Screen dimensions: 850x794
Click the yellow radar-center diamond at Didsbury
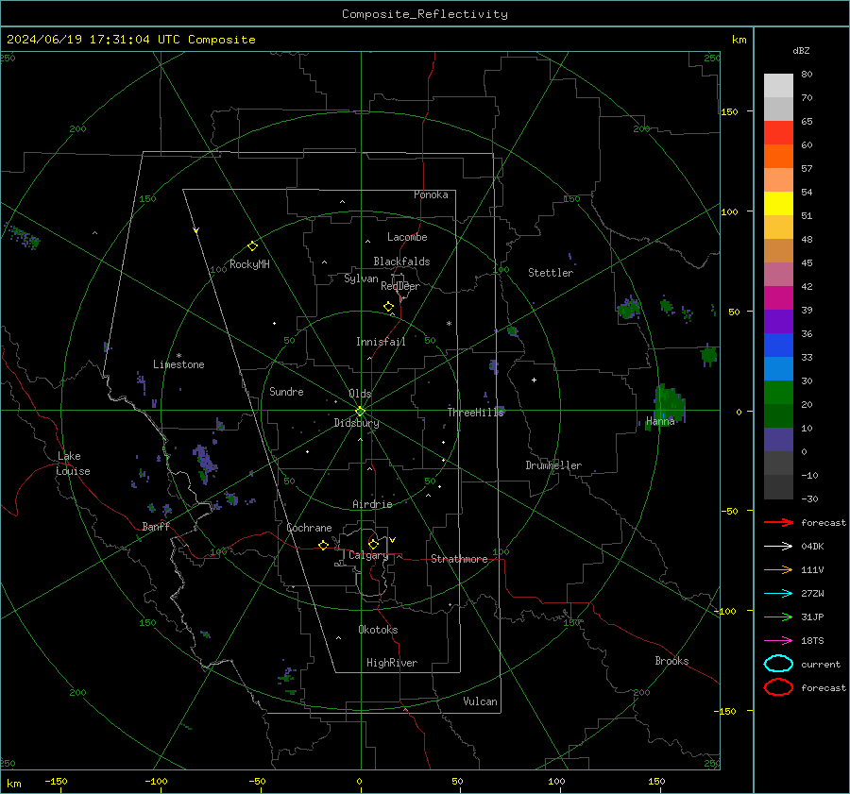coord(361,411)
